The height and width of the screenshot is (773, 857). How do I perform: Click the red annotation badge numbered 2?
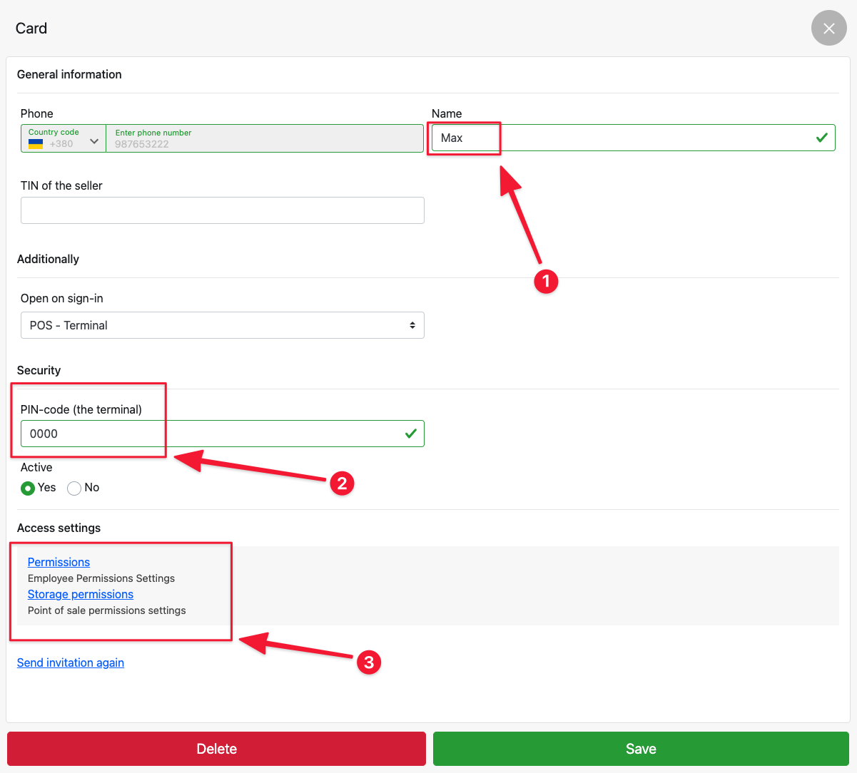tap(342, 483)
